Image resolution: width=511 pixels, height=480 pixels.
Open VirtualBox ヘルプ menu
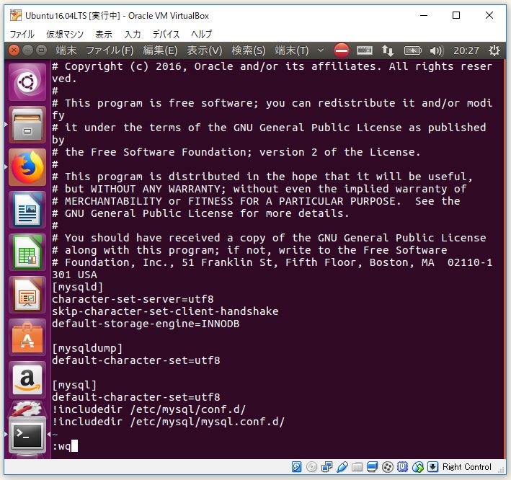tap(201, 34)
